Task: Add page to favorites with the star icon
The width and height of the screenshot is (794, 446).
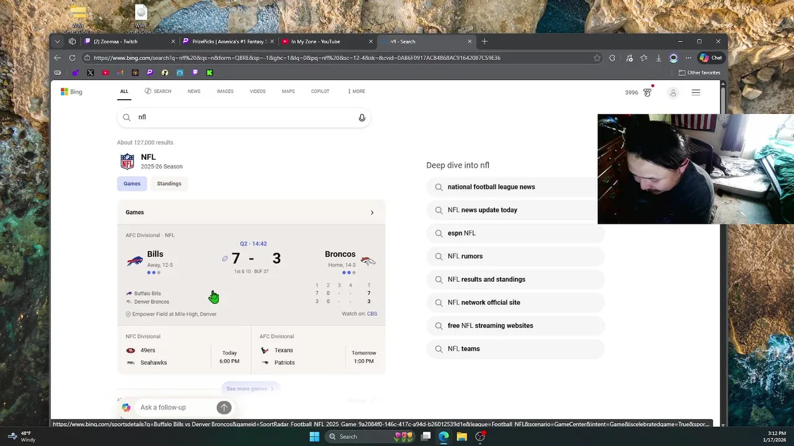Action: coord(597,58)
